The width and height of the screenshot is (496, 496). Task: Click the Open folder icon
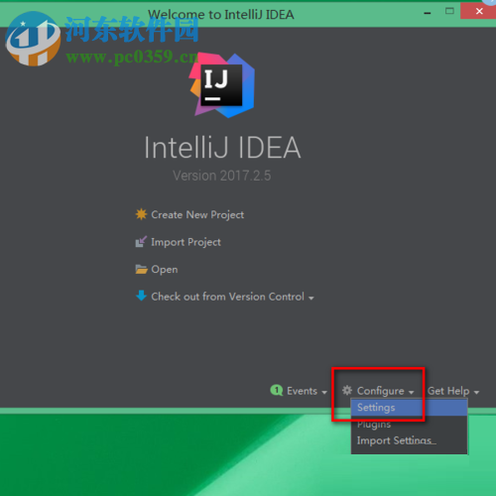click(x=141, y=269)
